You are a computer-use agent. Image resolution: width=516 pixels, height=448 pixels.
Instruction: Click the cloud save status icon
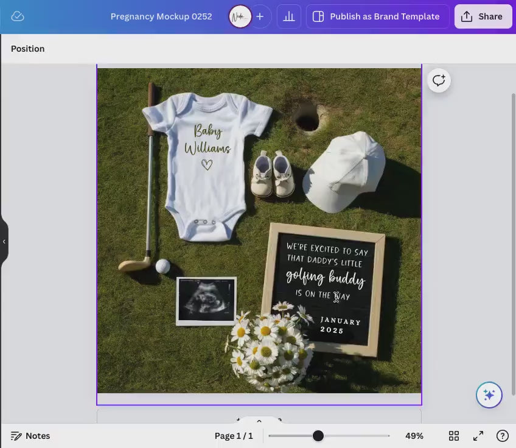coord(18,16)
